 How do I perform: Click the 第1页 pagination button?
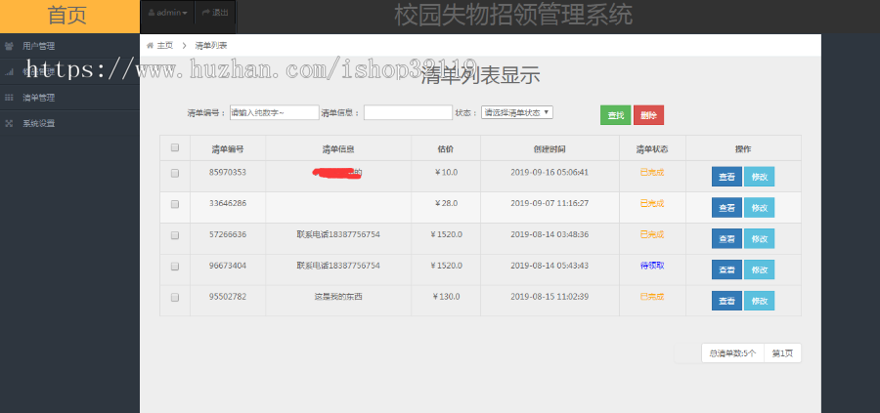782,353
